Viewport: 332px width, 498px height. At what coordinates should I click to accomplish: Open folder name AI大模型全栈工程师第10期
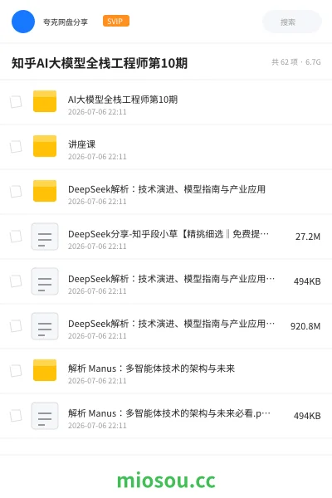click(x=123, y=100)
